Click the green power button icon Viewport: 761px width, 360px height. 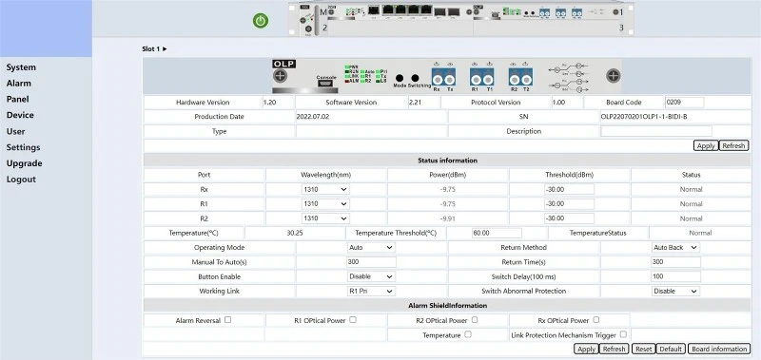[x=261, y=21]
